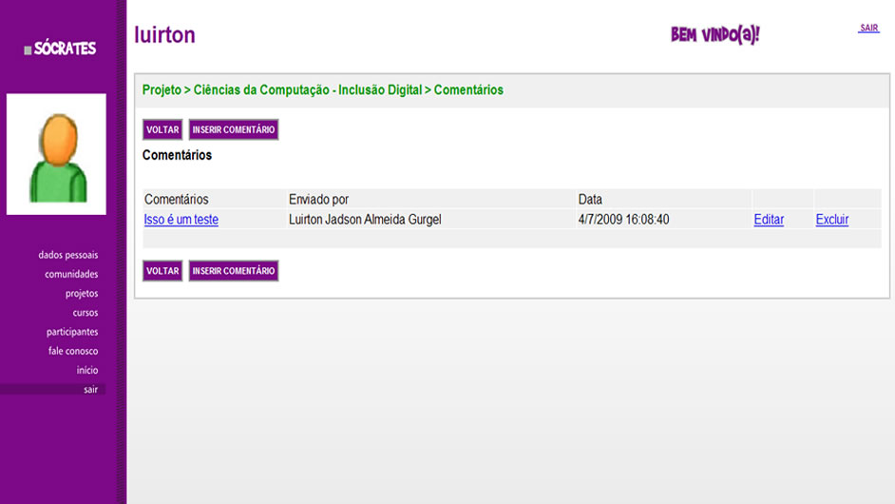This screenshot has height=504, width=895.
Task: Click INSERIR COMENTÁRIO above the comments table
Action: coord(233,130)
